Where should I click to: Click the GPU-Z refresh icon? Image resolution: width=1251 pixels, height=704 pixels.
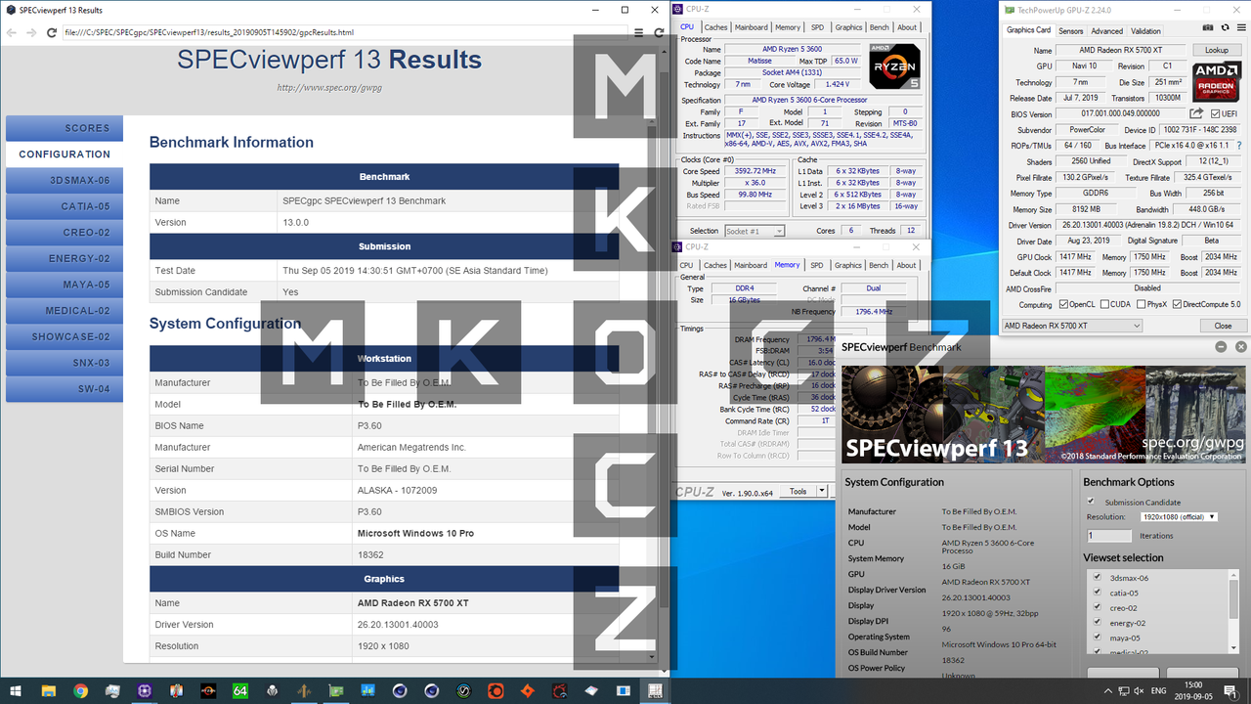click(1226, 27)
